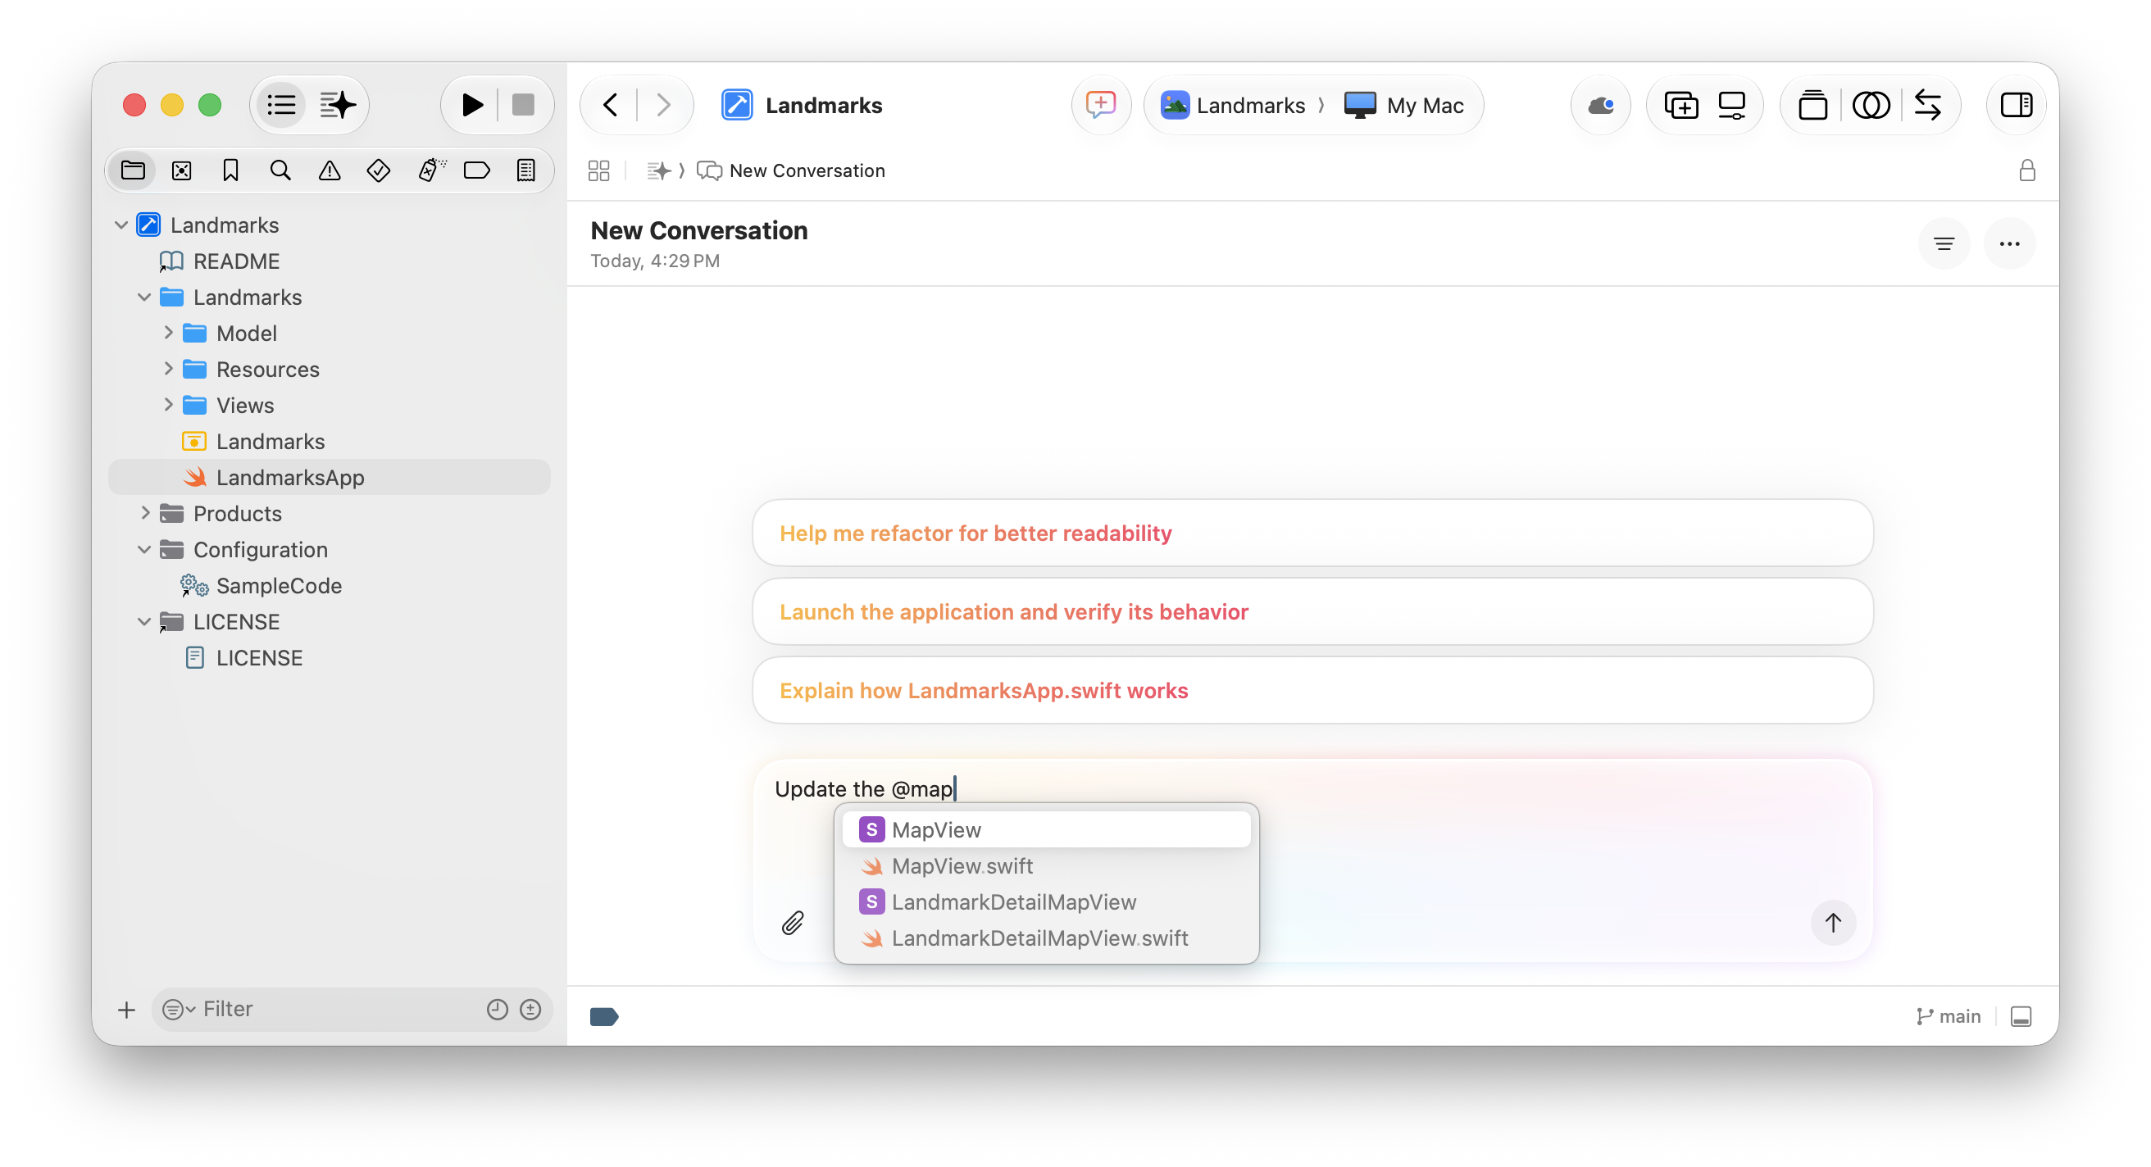Send the message with the up arrow

[x=1832, y=923]
